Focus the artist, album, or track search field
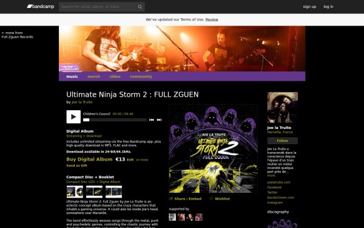The width and height of the screenshot is (364, 228). click(99, 7)
